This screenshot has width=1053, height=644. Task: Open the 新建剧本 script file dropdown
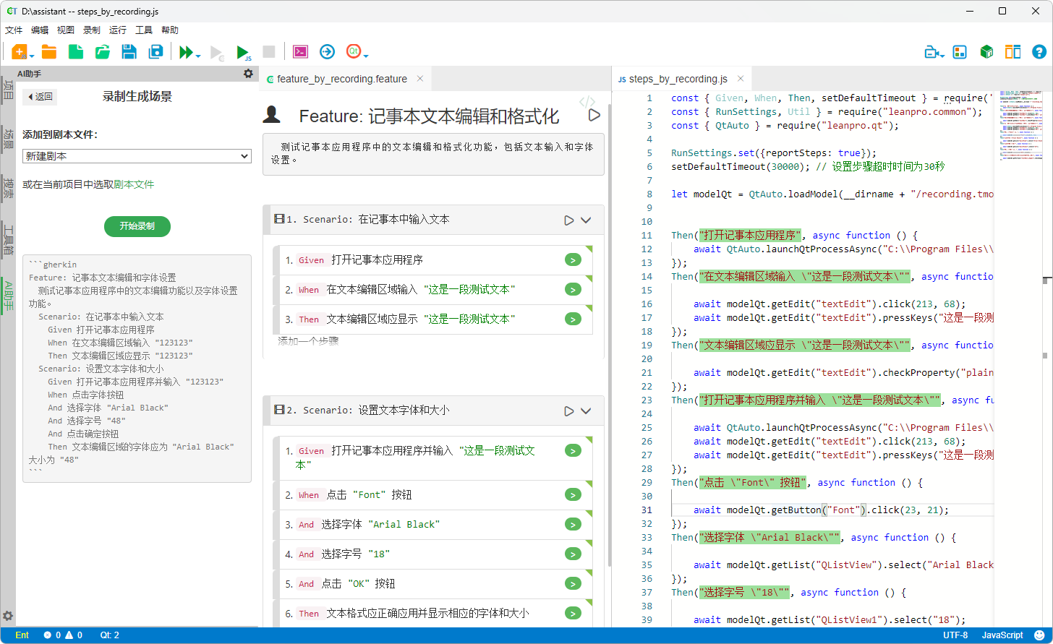coord(137,156)
